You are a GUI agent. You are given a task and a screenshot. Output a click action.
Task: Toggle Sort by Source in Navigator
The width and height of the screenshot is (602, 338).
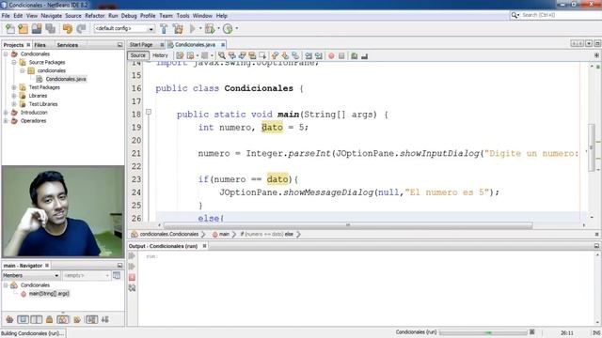pos(105,319)
